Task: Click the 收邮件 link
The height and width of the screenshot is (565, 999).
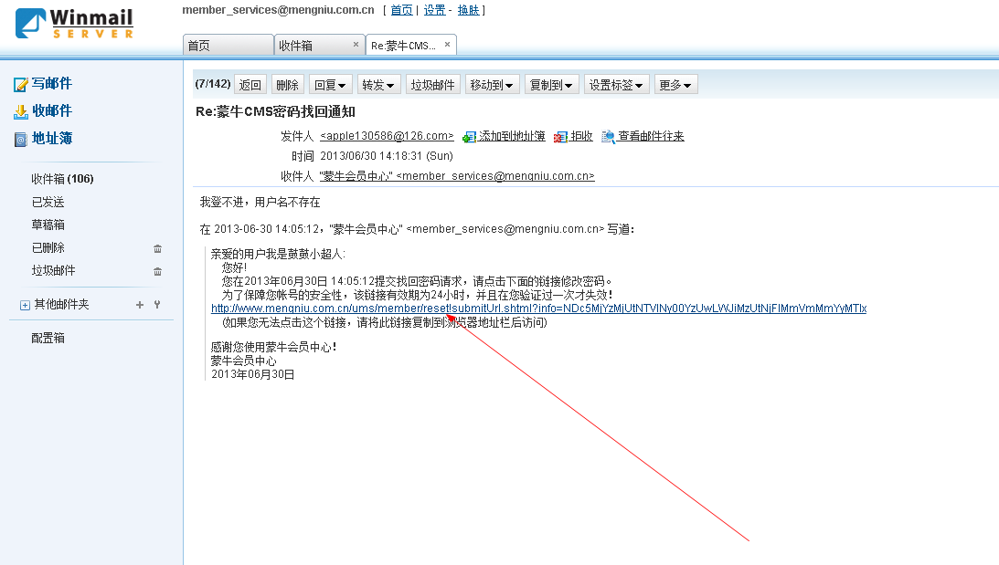Action: [x=51, y=110]
